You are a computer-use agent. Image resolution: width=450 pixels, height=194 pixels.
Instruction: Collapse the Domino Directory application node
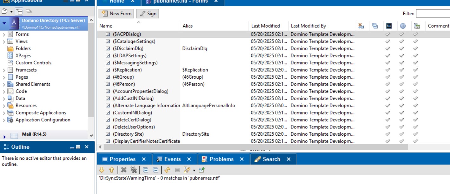pos(4,23)
